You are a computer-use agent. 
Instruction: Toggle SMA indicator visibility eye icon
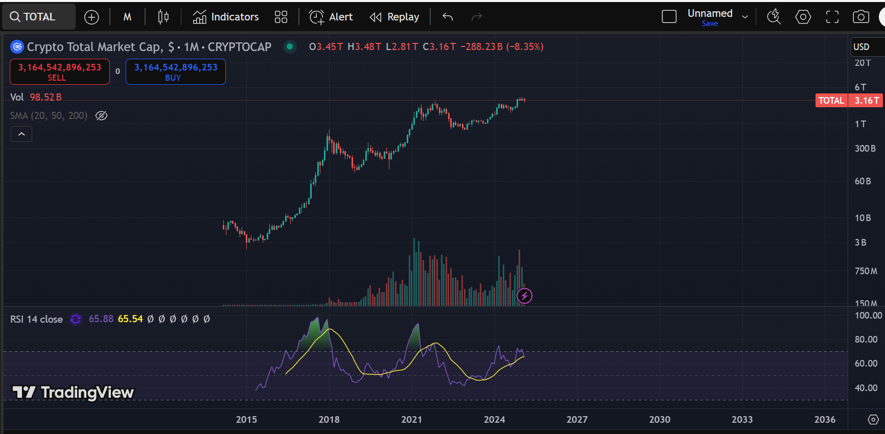(102, 116)
